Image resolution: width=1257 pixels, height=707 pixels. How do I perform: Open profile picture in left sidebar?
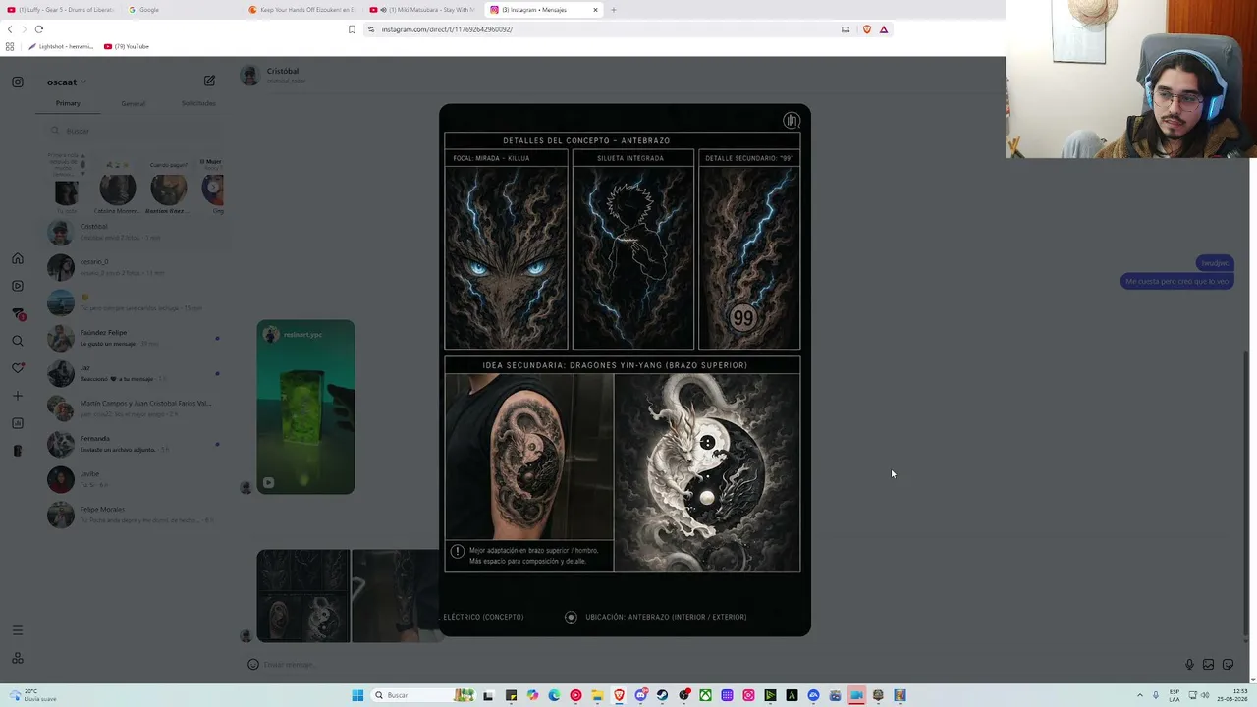click(x=18, y=451)
